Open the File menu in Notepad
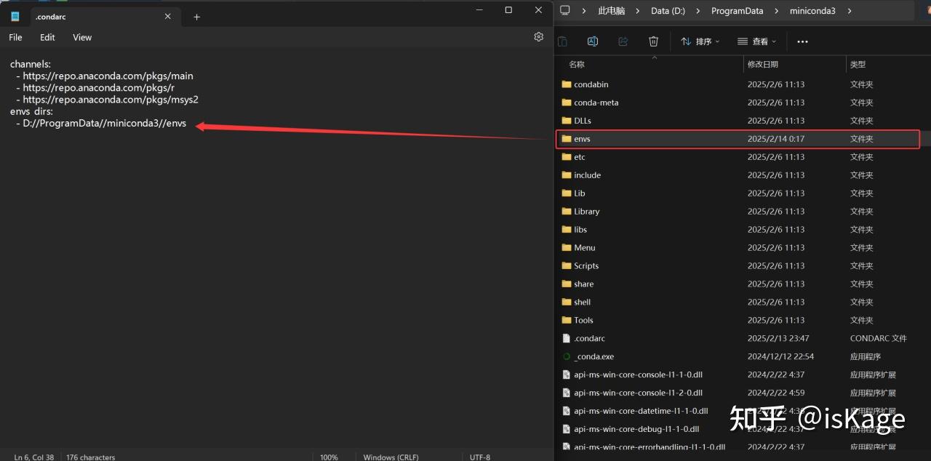The width and height of the screenshot is (931, 461). [15, 37]
